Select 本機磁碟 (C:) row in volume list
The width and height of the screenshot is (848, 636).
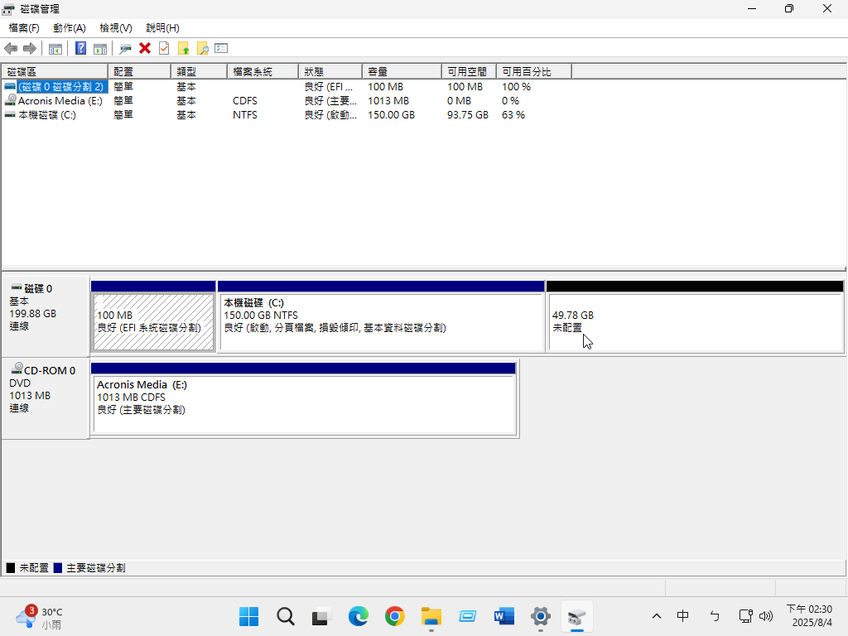pos(47,115)
